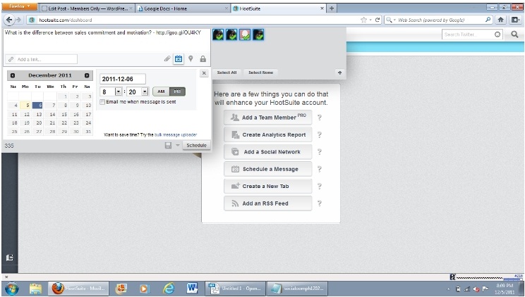525x297 pixels.
Task: Open the taskbar file explorer folder
Action: (35, 289)
